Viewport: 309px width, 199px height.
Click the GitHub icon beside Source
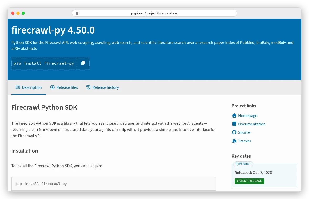coord(234,132)
